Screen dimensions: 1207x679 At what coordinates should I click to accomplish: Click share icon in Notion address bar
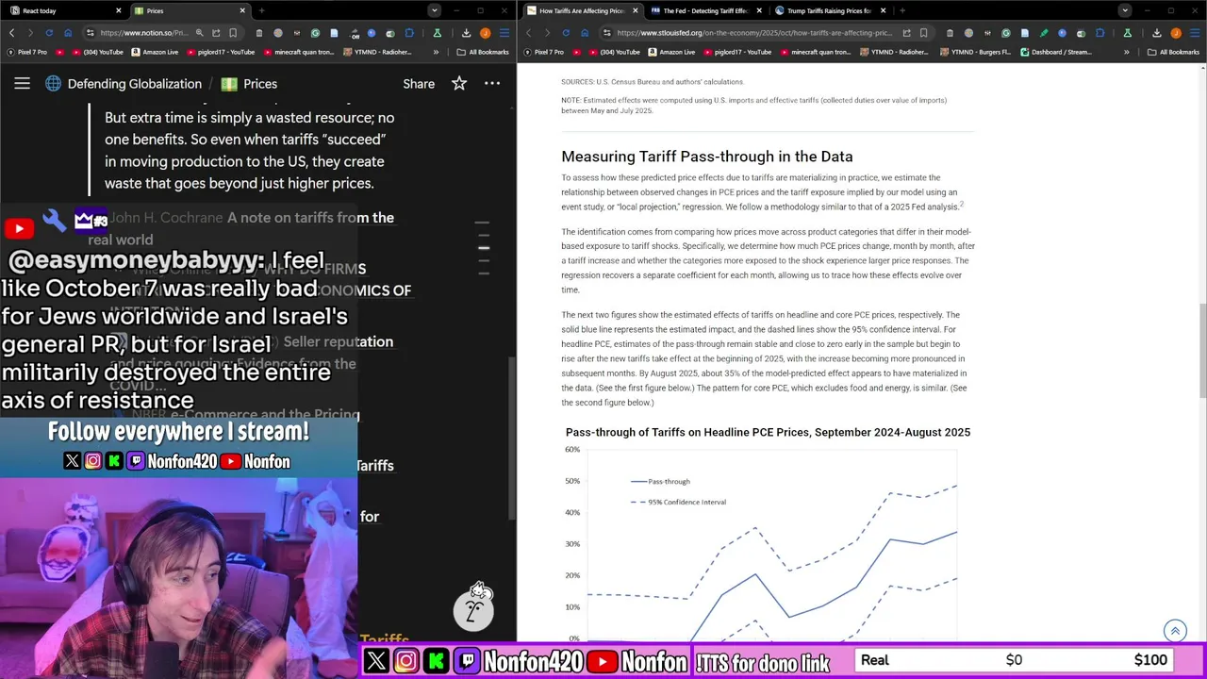[216, 32]
